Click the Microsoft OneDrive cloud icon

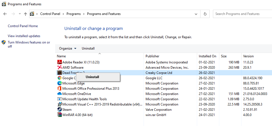(60, 94)
